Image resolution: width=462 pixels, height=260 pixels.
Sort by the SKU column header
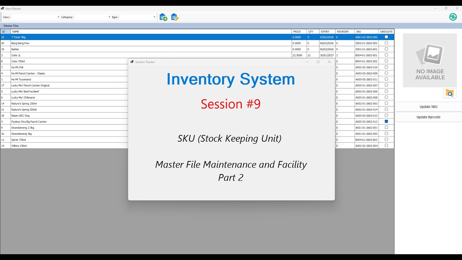point(366,31)
